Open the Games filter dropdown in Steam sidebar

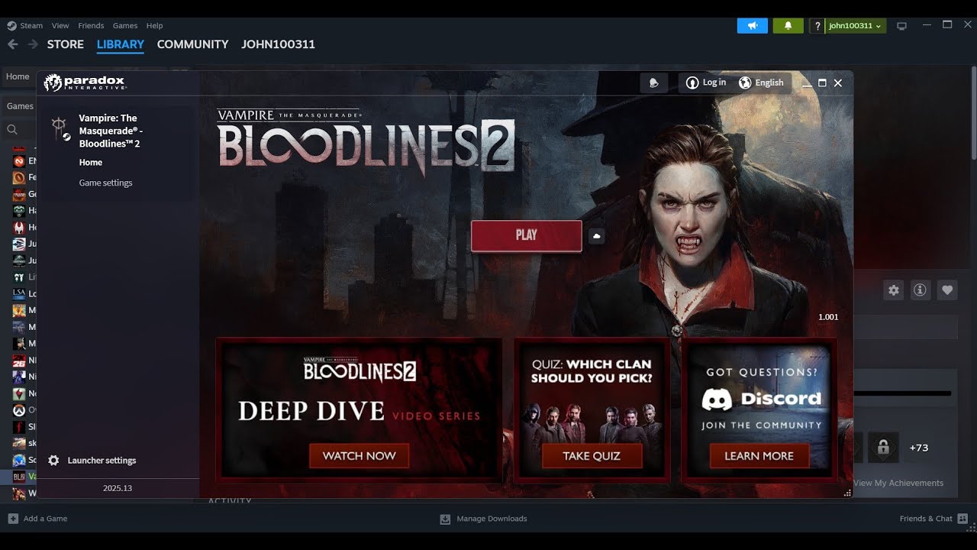21,106
